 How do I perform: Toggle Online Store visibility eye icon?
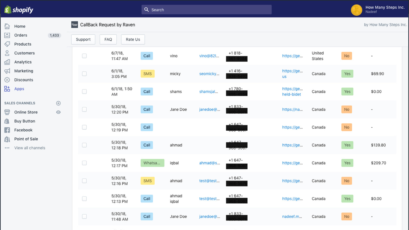(x=58, y=112)
